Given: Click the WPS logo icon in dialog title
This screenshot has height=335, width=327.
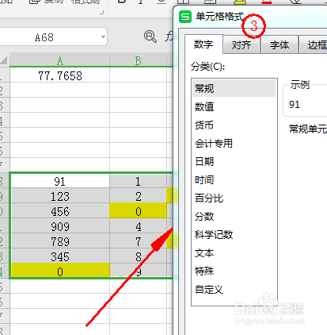Looking at the screenshot, I should point(185,17).
